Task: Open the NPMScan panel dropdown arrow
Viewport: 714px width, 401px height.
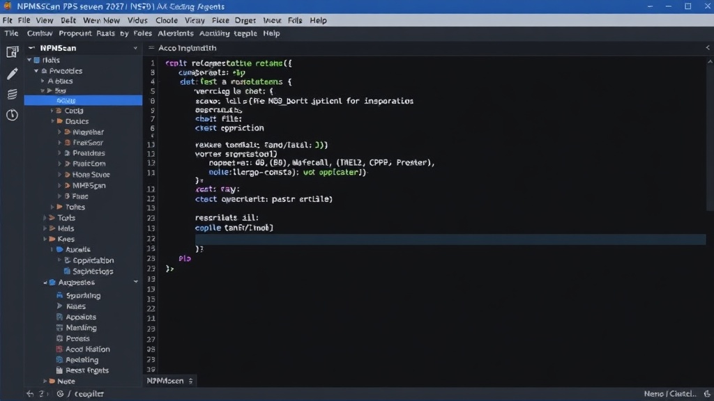Action: tap(135, 48)
